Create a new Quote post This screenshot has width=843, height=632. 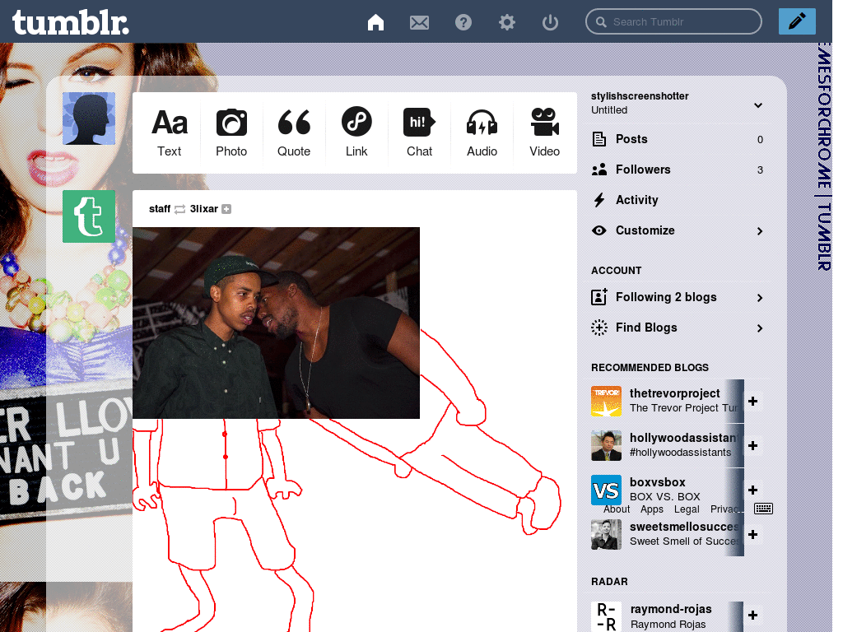click(294, 132)
